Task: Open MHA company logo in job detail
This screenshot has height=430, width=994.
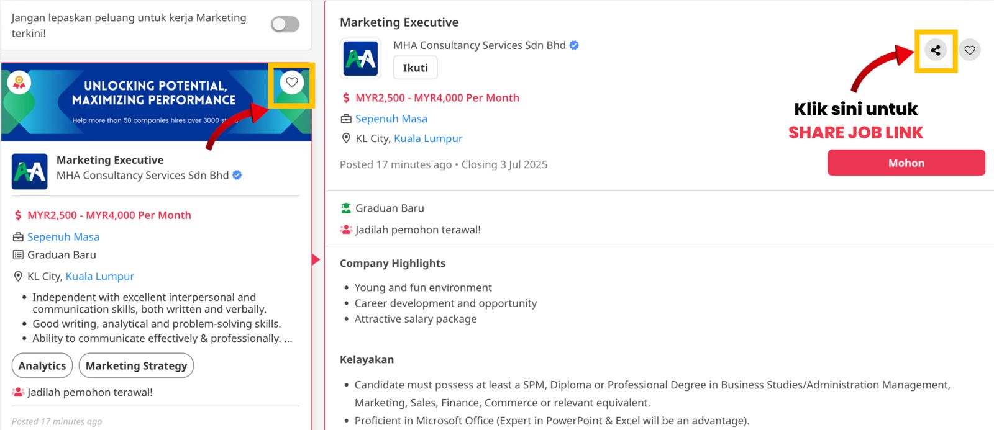Action: [361, 59]
